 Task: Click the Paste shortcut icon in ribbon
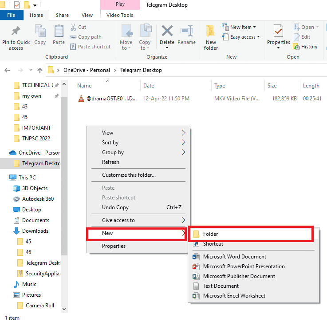pos(73,47)
